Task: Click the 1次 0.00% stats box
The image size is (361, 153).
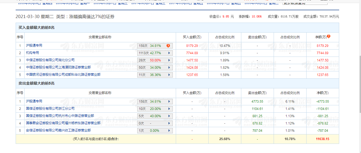Action: point(155,131)
